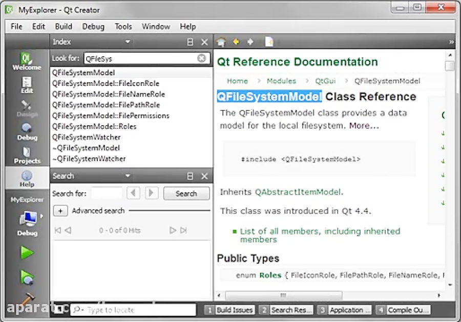
Task: Open Design mode in sidebar
Action: click(x=27, y=108)
